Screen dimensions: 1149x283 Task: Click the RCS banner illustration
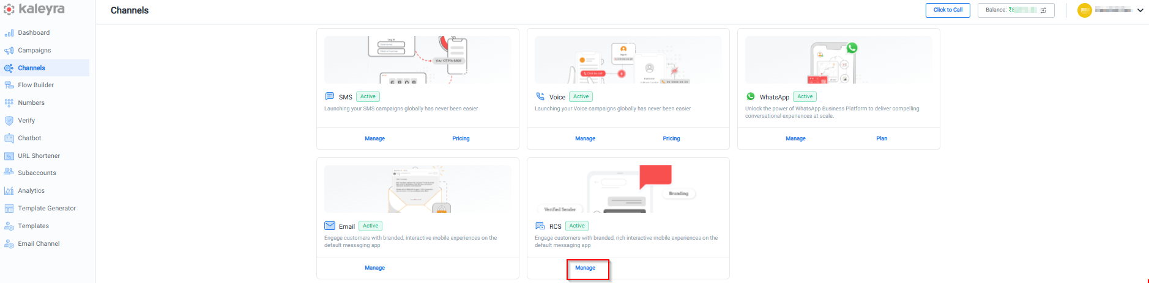tap(628, 189)
